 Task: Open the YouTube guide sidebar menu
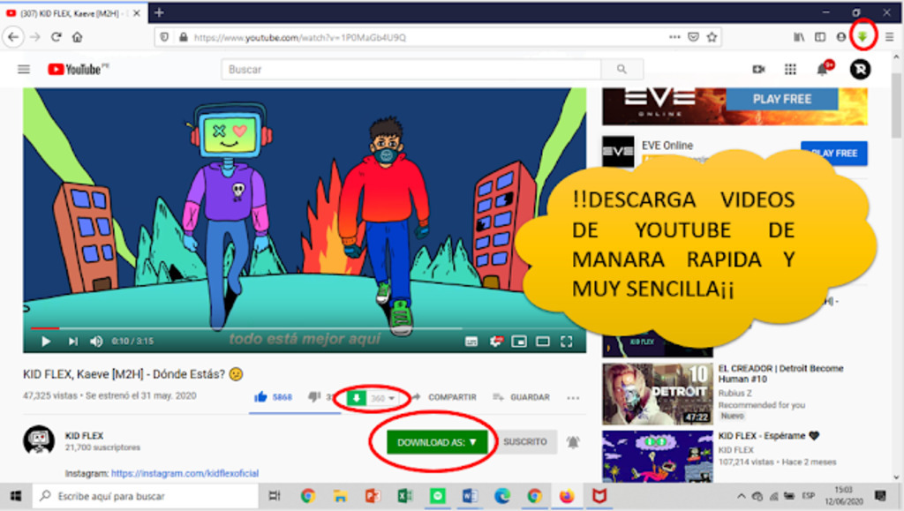24,69
